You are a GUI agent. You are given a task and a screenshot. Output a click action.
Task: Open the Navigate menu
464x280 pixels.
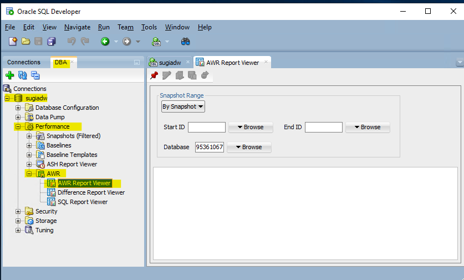pos(77,27)
